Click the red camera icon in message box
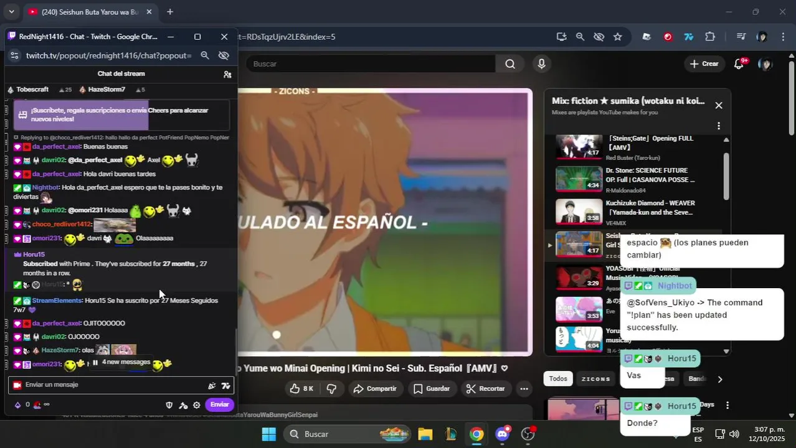This screenshot has height=448, width=796. (x=17, y=385)
